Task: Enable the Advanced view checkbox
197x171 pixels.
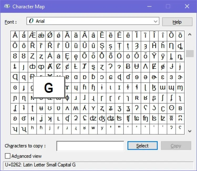Action: pos(8,156)
